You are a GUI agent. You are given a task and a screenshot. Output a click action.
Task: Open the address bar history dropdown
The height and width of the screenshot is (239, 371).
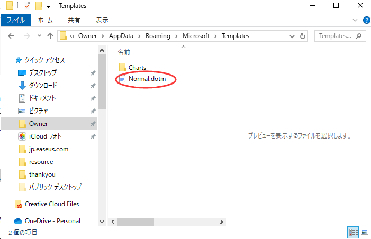tap(293, 36)
